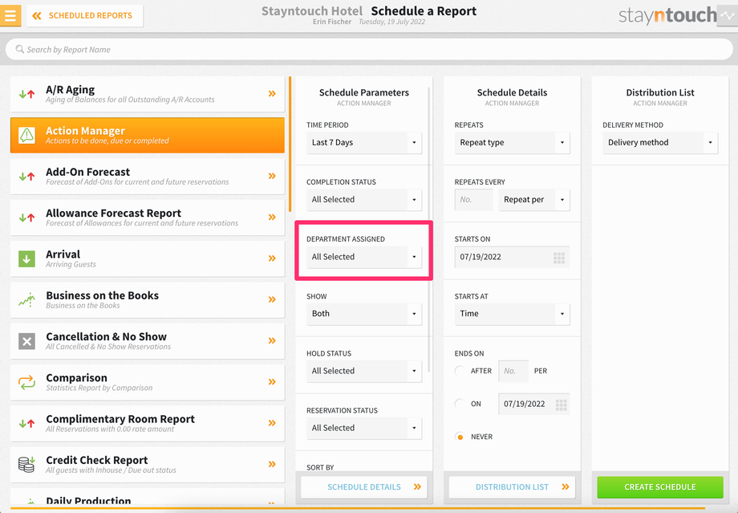Open the Department Assigned dropdown
This screenshot has width=738, height=513.
[364, 257]
